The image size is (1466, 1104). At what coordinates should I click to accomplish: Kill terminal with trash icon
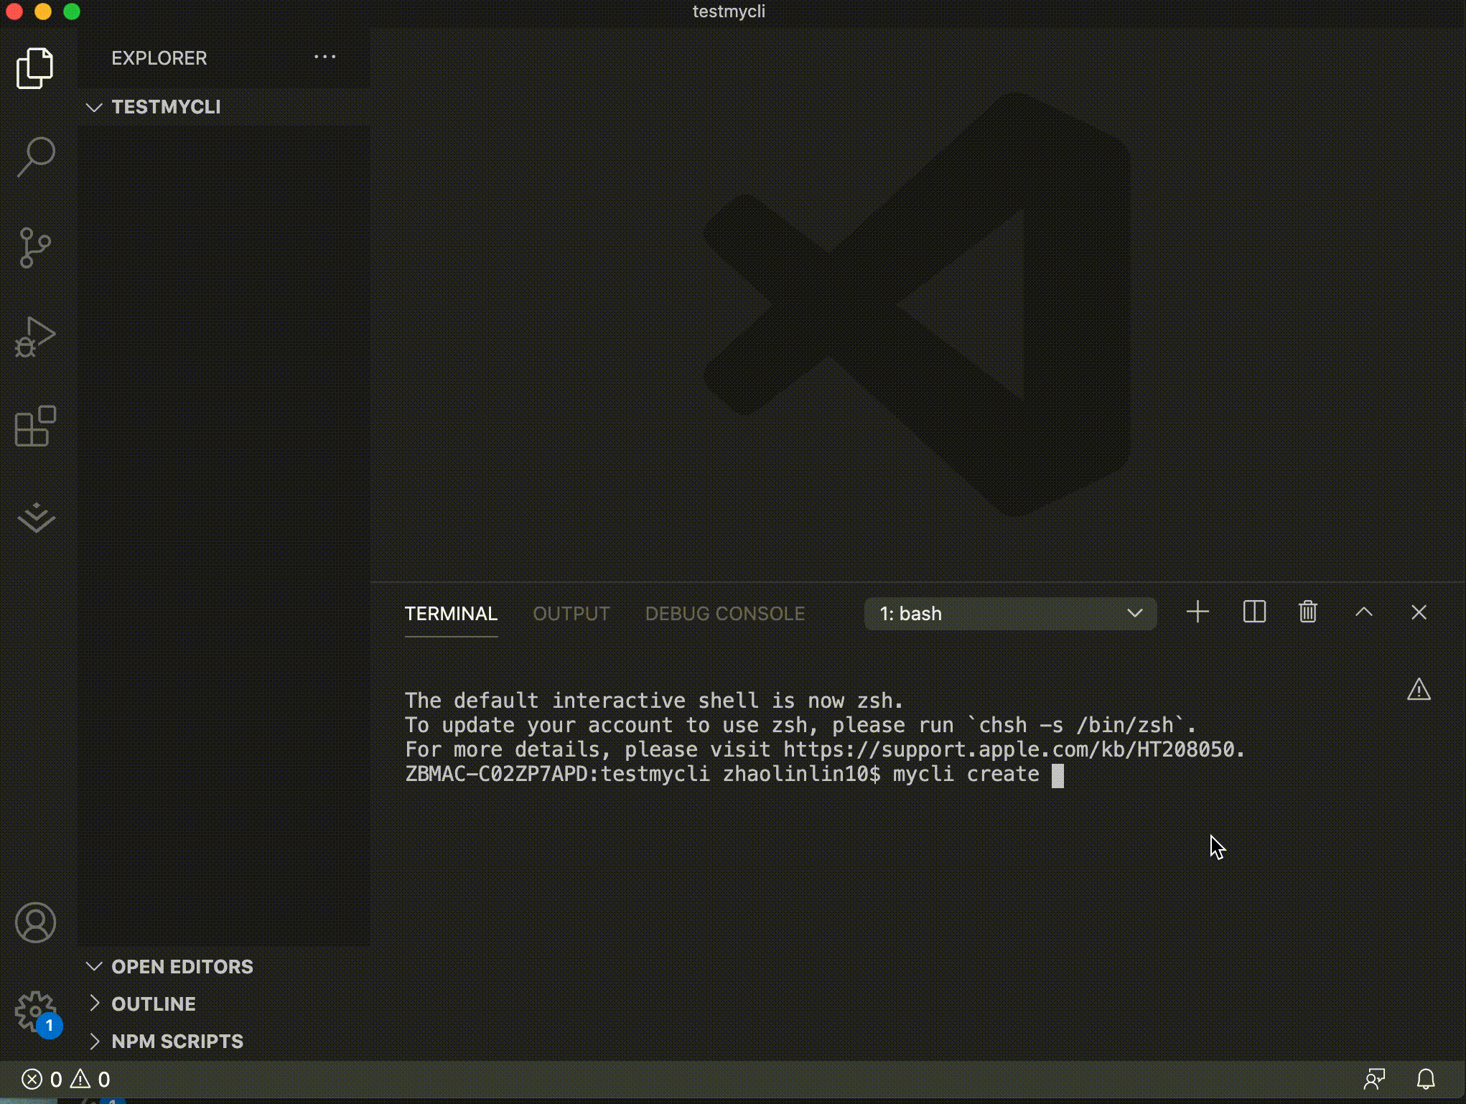tap(1308, 612)
